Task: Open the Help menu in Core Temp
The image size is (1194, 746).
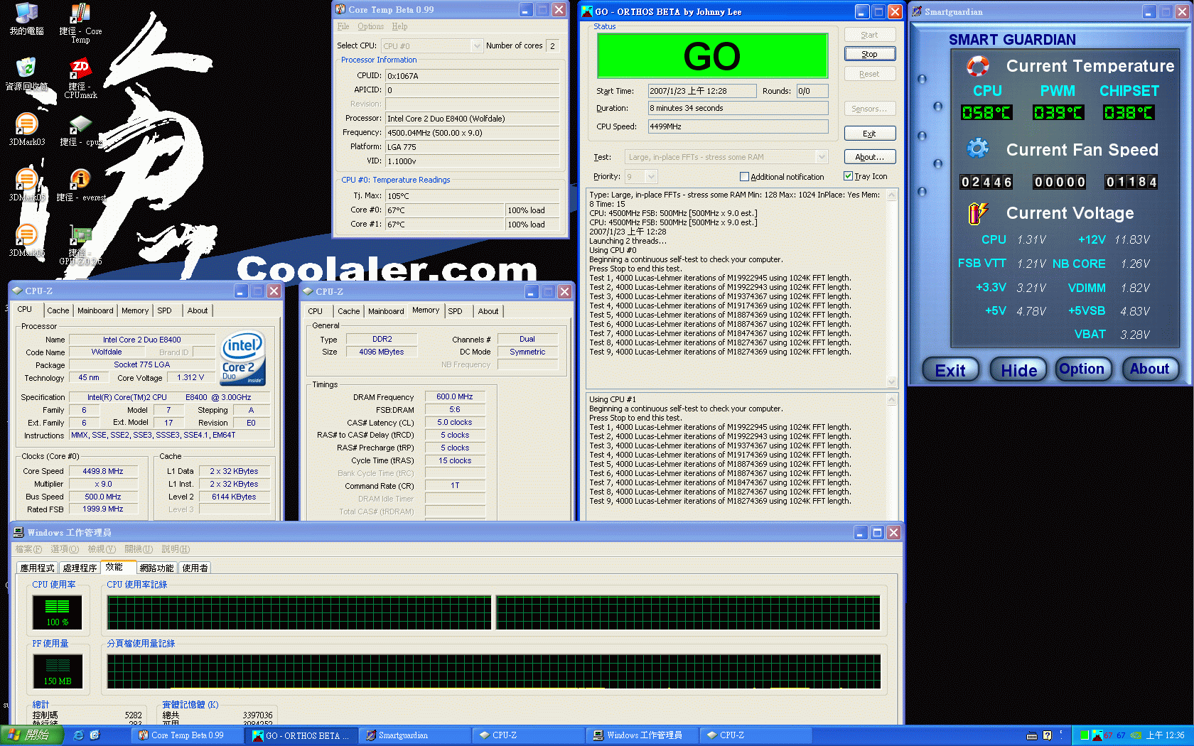Action: tap(400, 26)
